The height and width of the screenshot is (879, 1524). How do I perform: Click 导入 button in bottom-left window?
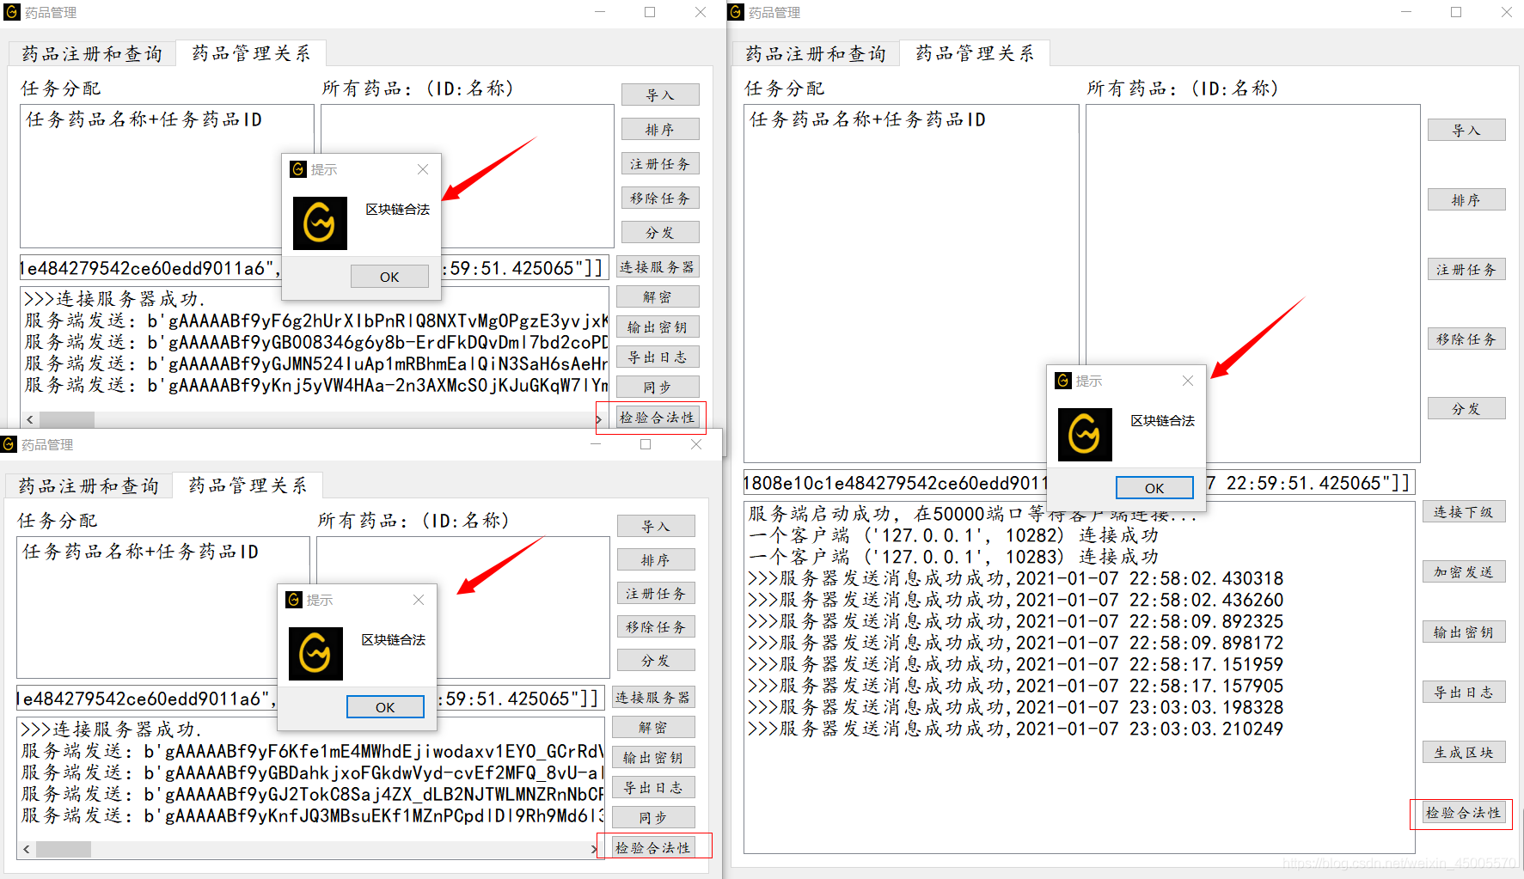point(656,526)
